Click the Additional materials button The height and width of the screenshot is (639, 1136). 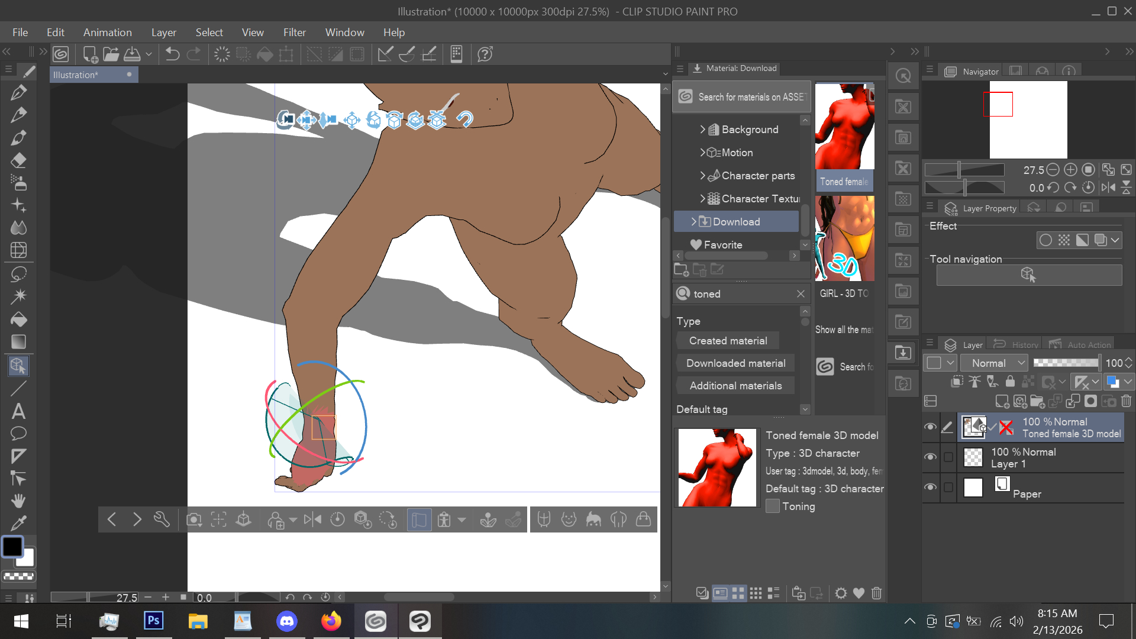(735, 386)
